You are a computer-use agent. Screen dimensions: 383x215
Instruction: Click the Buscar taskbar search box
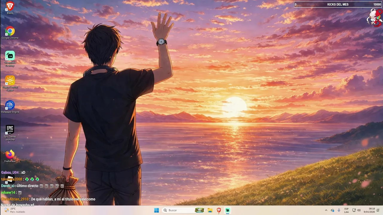pos(184,210)
